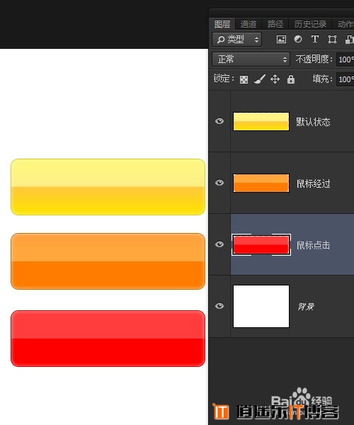Open the 正常 blend mode dropdown
Screen dimensions: 354x425
pos(251,59)
